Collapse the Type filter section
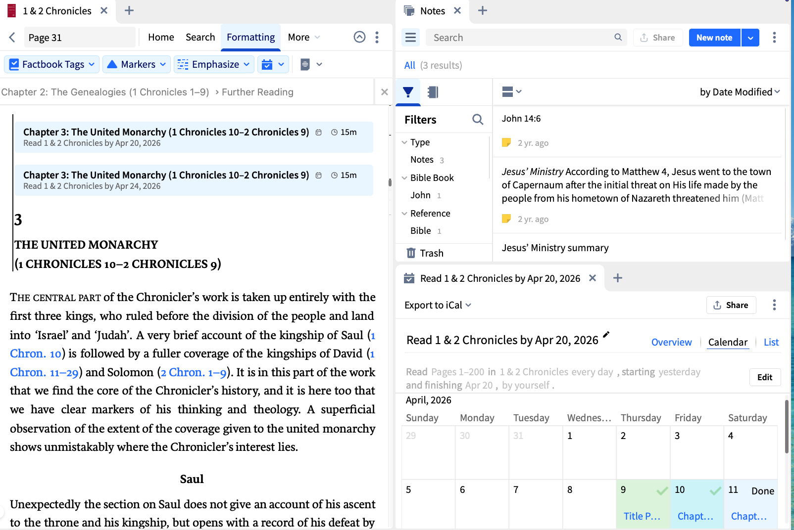The image size is (794, 530). point(404,142)
